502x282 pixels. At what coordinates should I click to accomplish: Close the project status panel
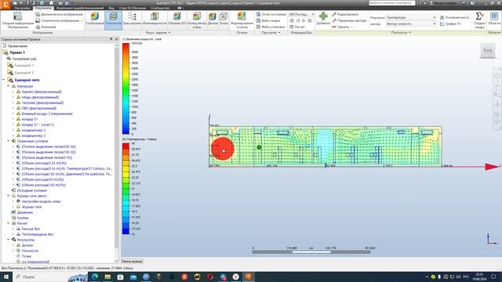116,39
